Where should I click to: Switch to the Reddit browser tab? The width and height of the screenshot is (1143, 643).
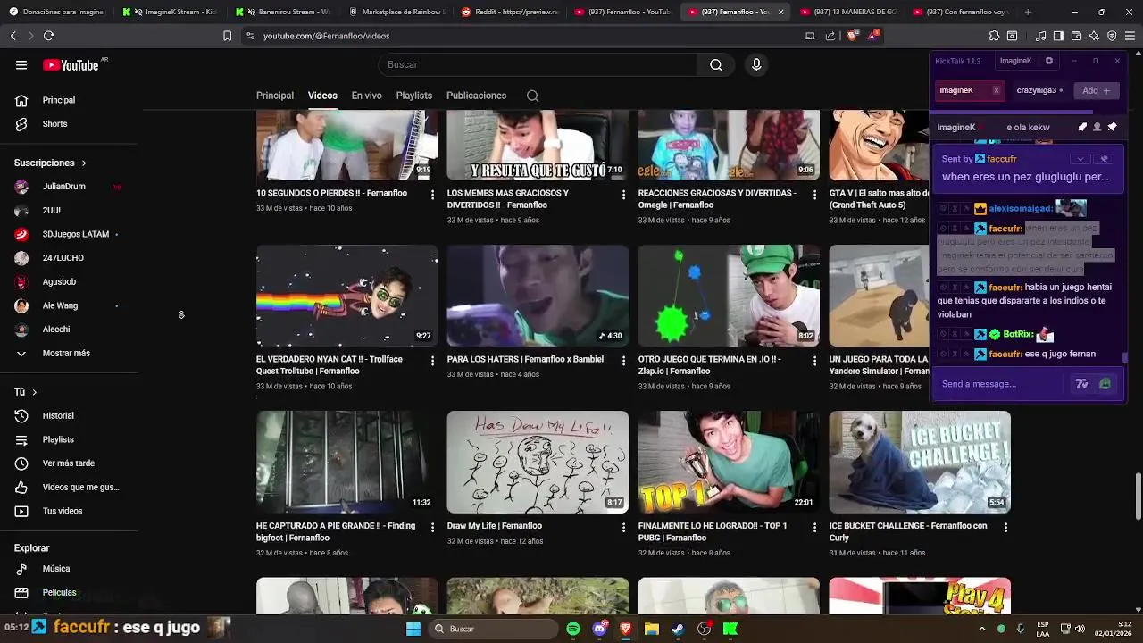pyautogui.click(x=509, y=12)
